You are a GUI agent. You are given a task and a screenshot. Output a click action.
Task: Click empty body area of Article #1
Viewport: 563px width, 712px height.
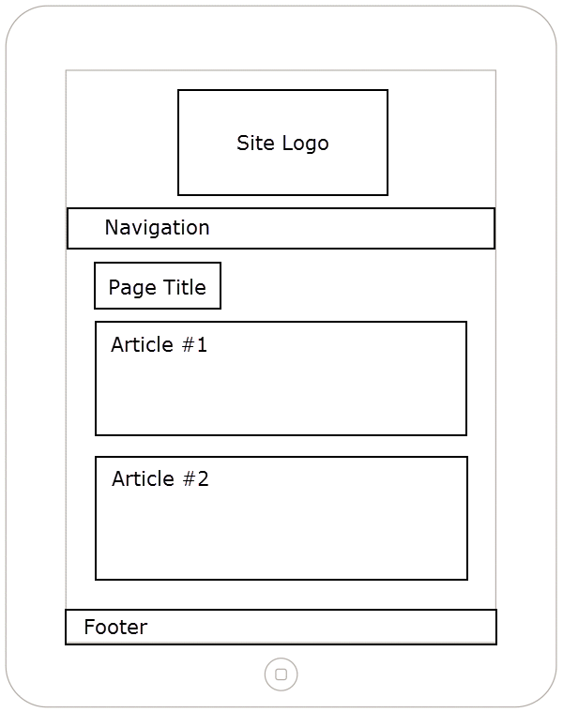[281, 399]
